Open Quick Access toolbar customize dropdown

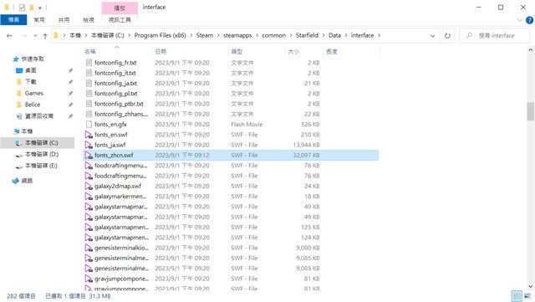[40, 8]
